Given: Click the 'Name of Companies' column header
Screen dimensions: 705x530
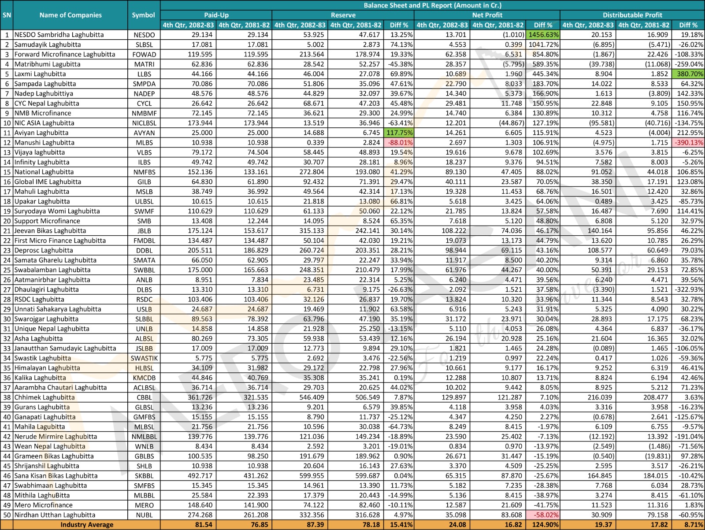Looking at the screenshot, I should 70,15.
